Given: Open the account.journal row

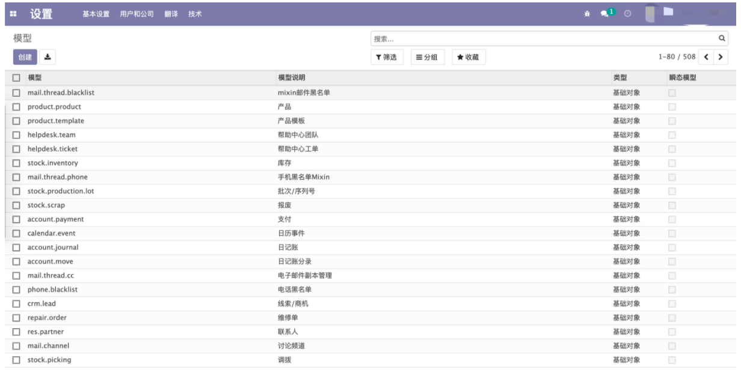Looking at the screenshot, I should (370, 248).
